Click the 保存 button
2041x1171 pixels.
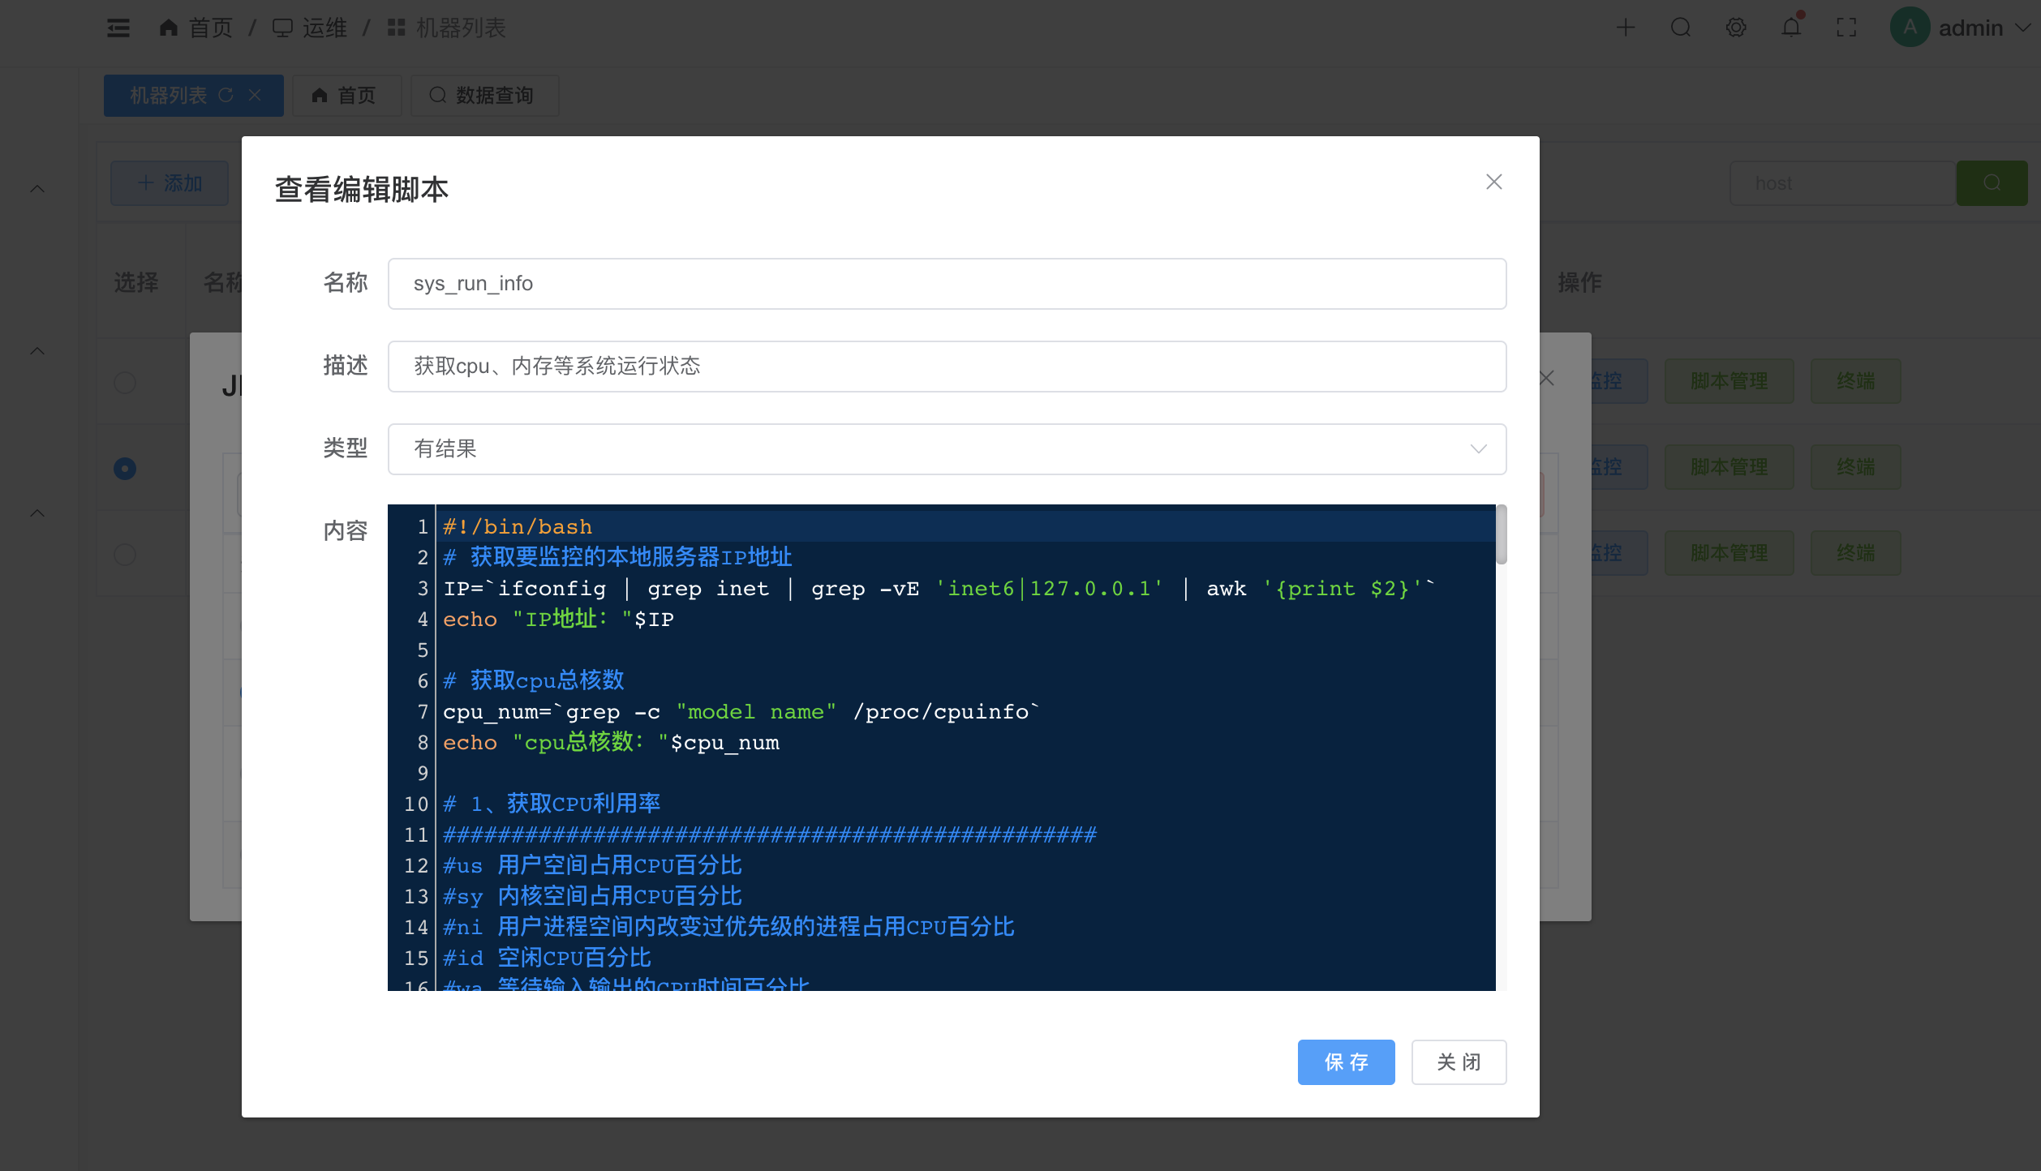[x=1346, y=1062]
